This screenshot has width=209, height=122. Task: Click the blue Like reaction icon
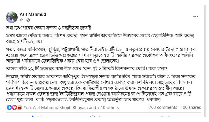pos(9,107)
